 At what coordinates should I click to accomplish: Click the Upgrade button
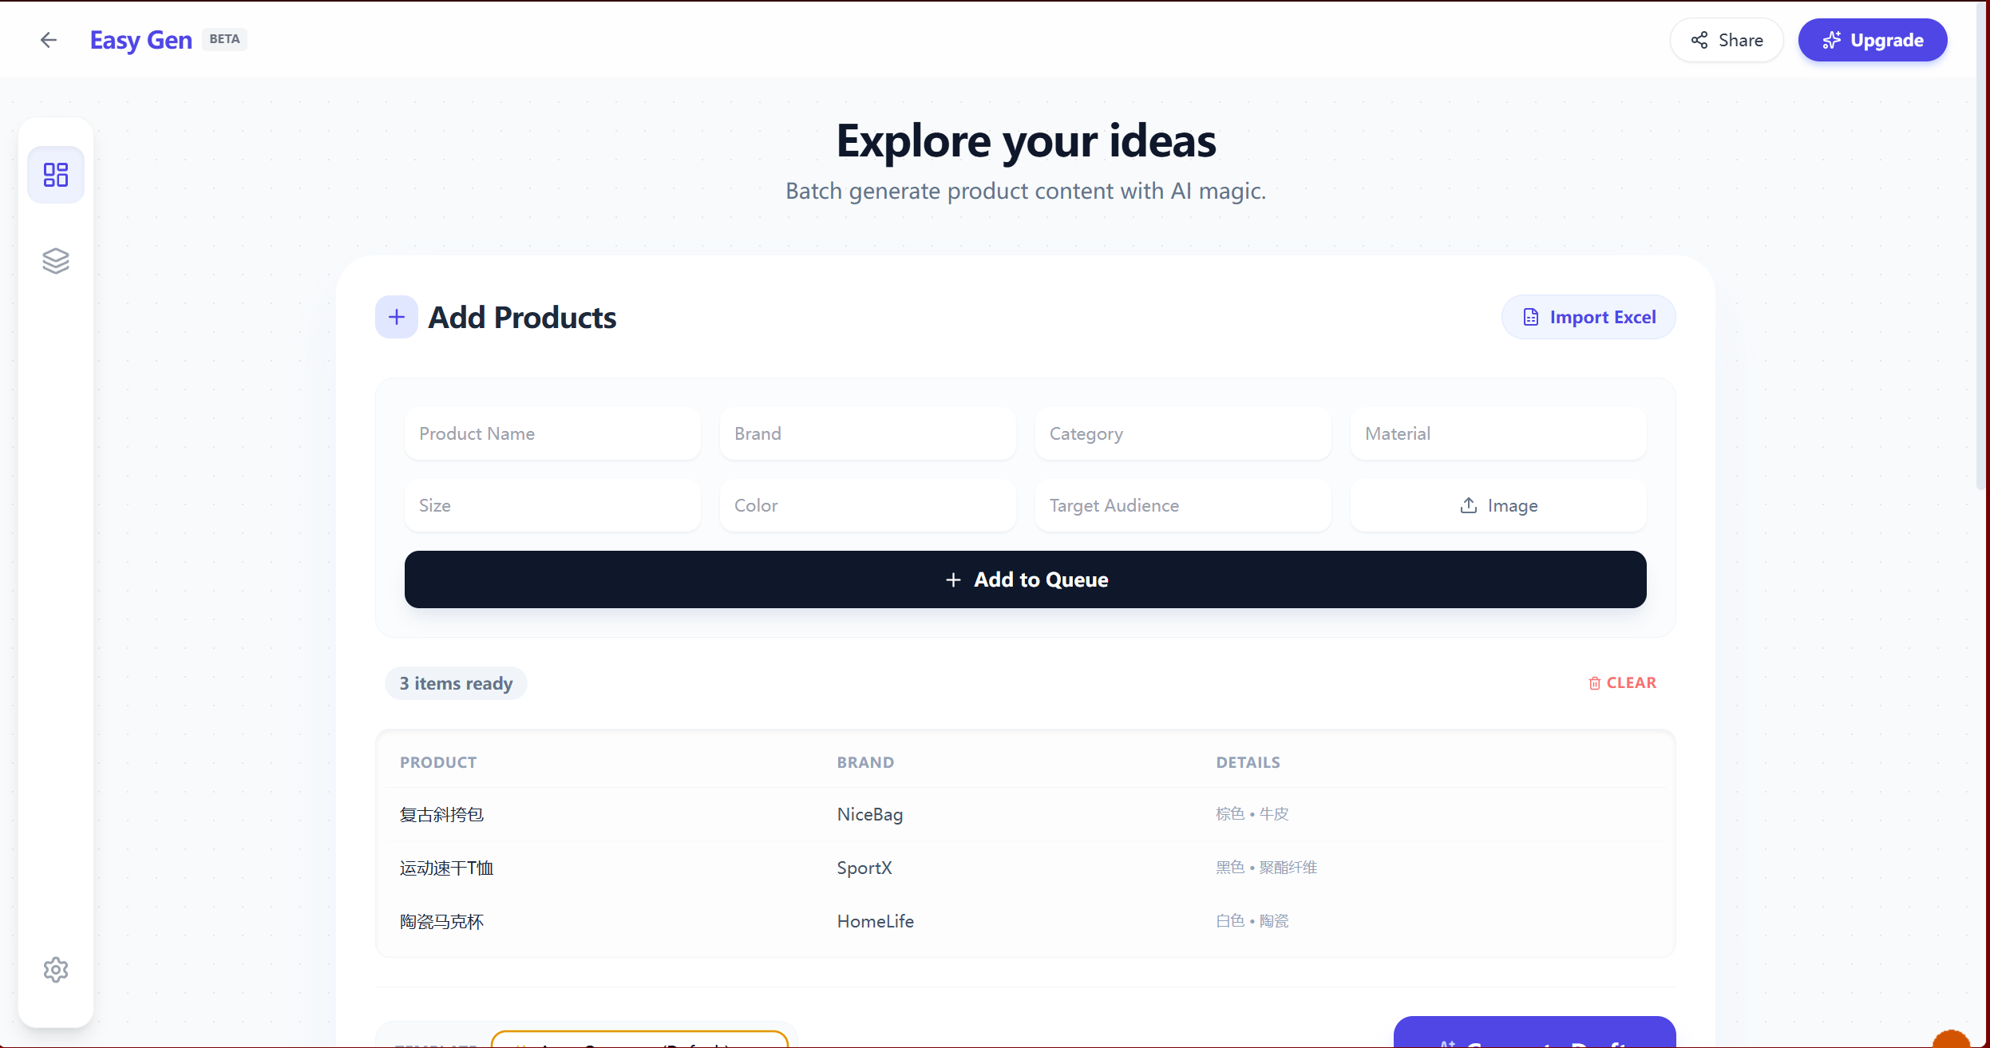click(1872, 40)
